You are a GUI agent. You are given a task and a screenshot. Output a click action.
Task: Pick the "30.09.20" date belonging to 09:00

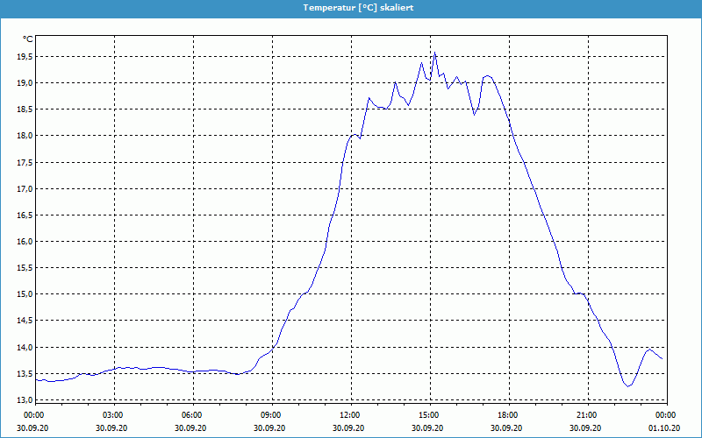click(269, 428)
